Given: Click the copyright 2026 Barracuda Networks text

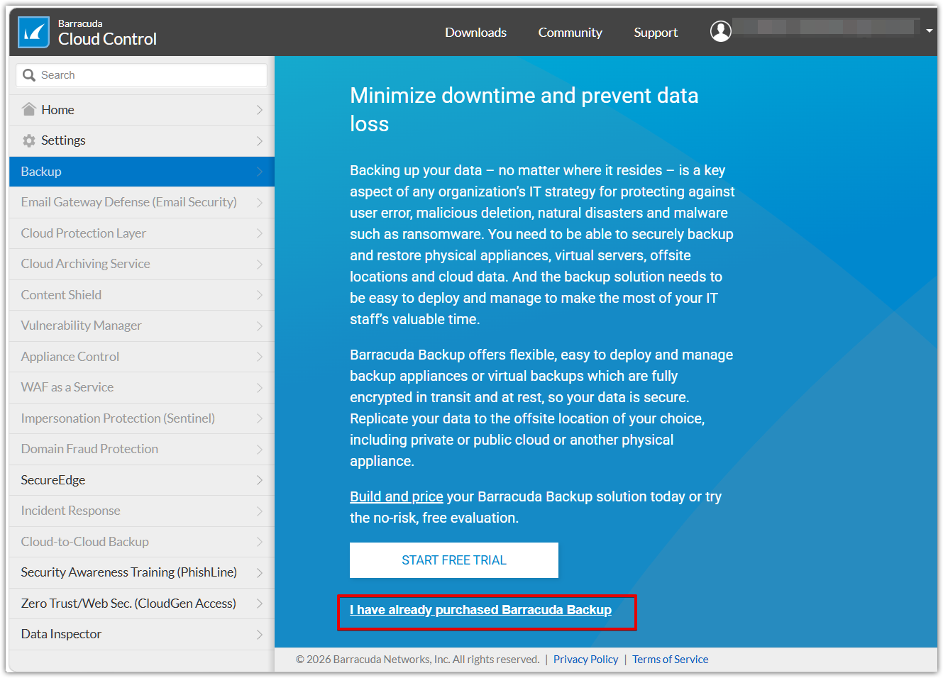Looking at the screenshot, I should (417, 660).
